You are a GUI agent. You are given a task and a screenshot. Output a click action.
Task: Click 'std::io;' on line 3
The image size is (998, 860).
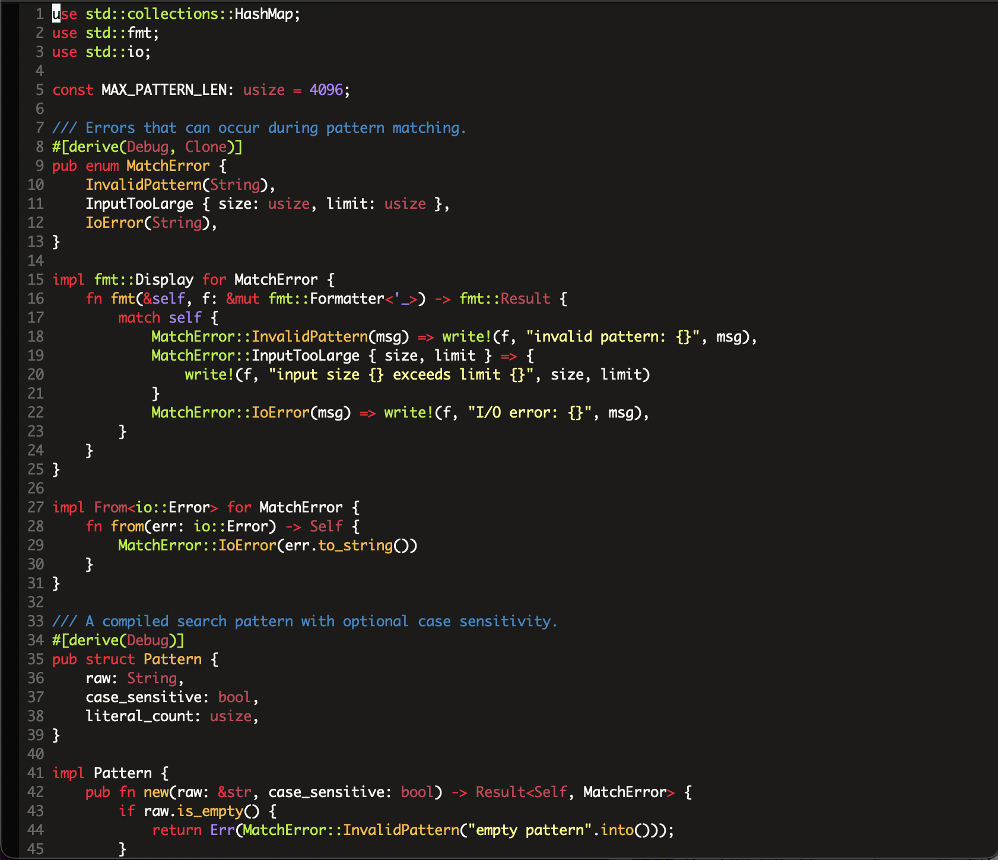(118, 52)
